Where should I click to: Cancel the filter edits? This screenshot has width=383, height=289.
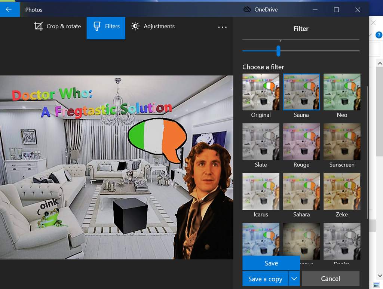(331, 279)
